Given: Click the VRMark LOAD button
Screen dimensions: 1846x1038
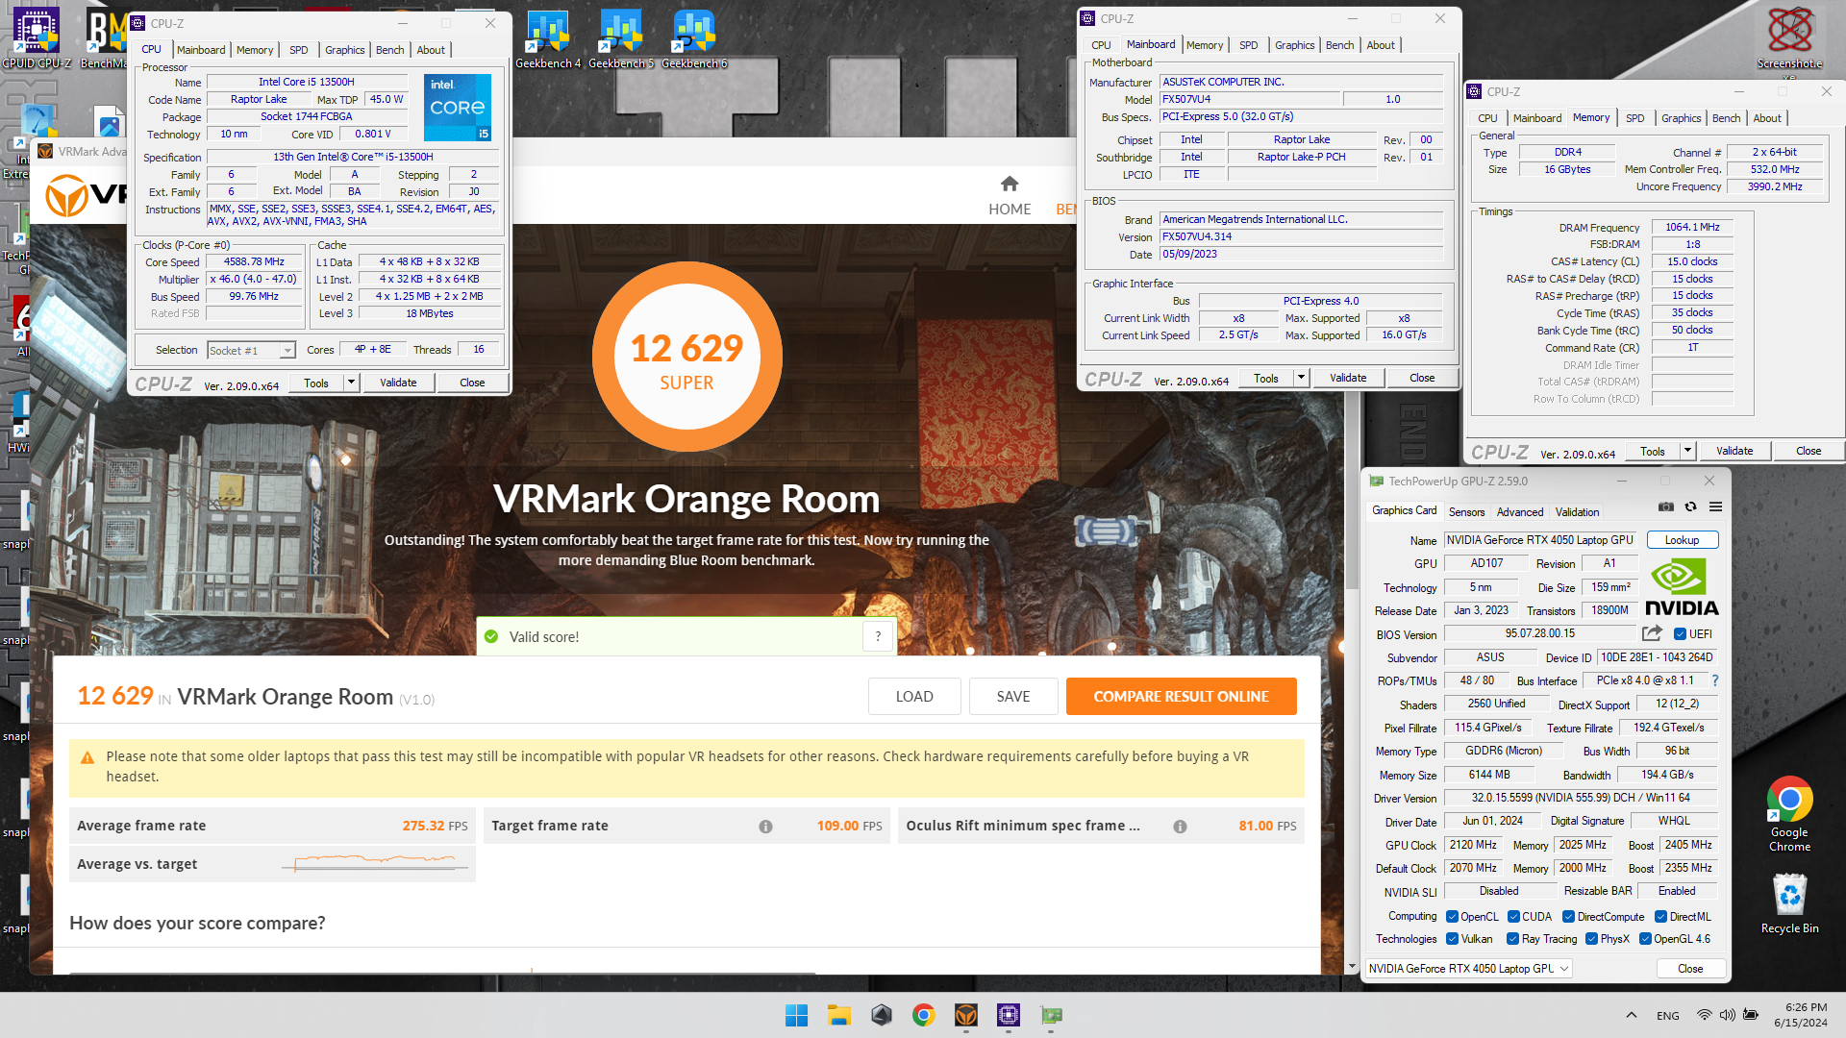Looking at the screenshot, I should [x=914, y=697].
